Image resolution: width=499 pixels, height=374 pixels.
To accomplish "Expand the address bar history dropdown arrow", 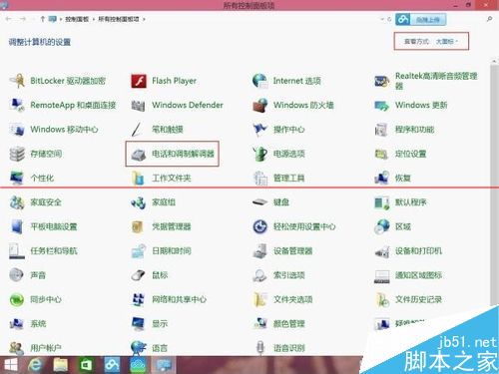I will click(x=382, y=19).
